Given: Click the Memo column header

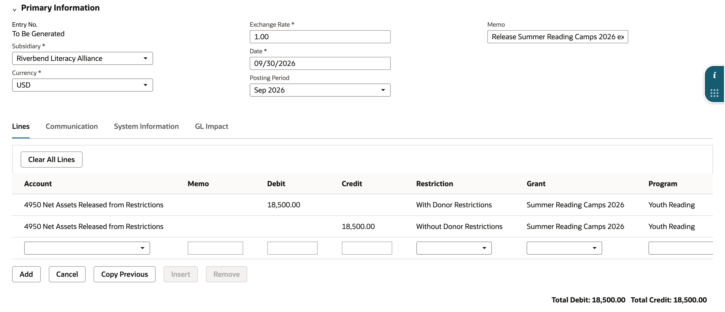Looking at the screenshot, I should pyautogui.click(x=198, y=184).
